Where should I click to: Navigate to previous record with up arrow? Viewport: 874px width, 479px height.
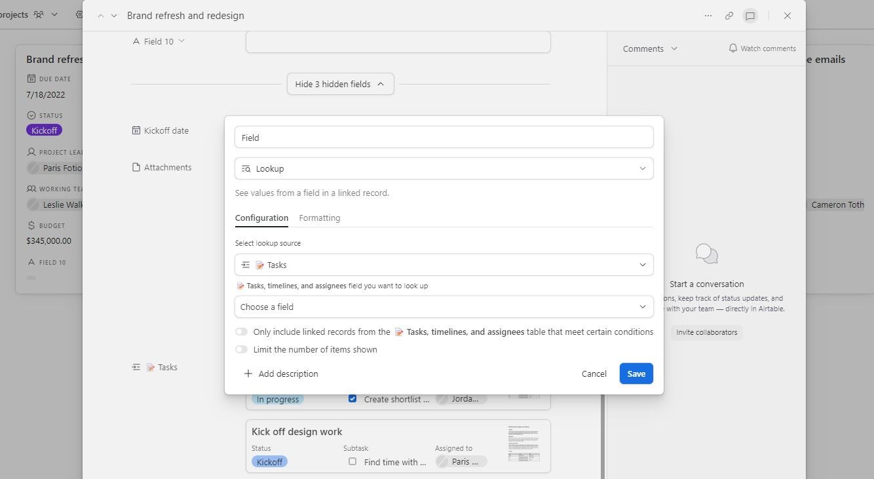[100, 15]
